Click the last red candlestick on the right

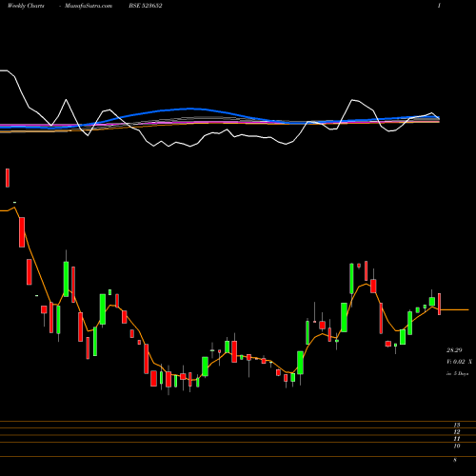440,304
